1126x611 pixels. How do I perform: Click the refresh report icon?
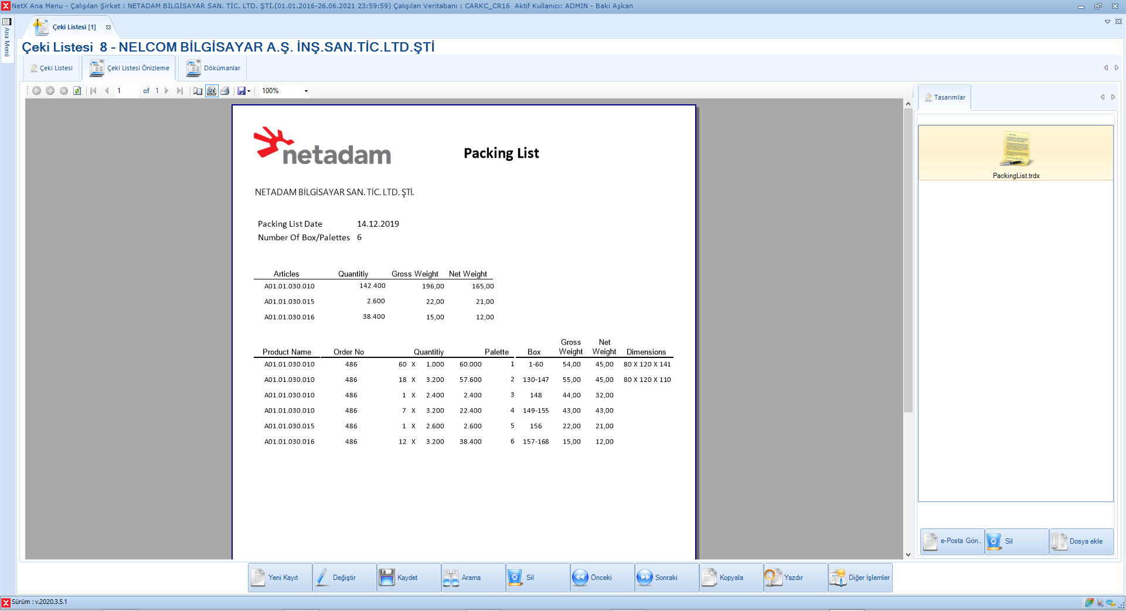(x=77, y=91)
